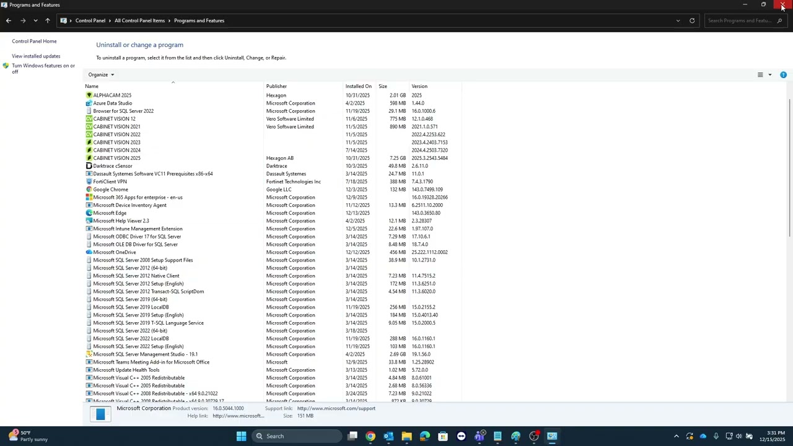Select Microsoft SQL Server 2019 LocalDB row
The width and height of the screenshot is (793, 446).
[x=273, y=307]
